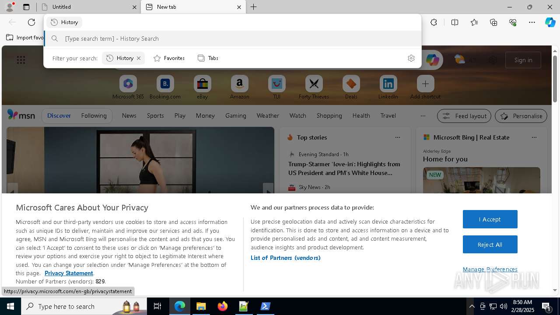560x315 pixels.
Task: Close the Untitled tab
Action: [x=134, y=7]
